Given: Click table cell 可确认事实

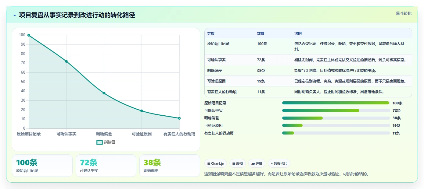Looking at the screenshot, I should tap(216, 60).
